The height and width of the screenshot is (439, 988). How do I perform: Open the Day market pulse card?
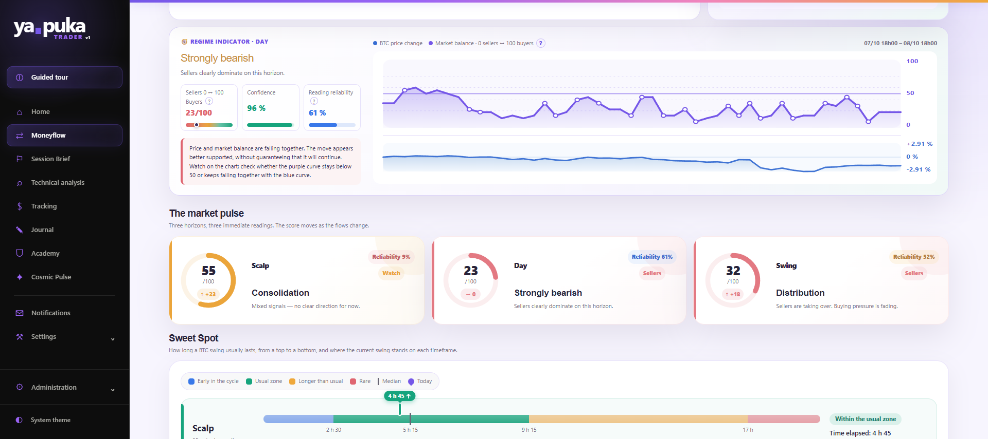559,280
